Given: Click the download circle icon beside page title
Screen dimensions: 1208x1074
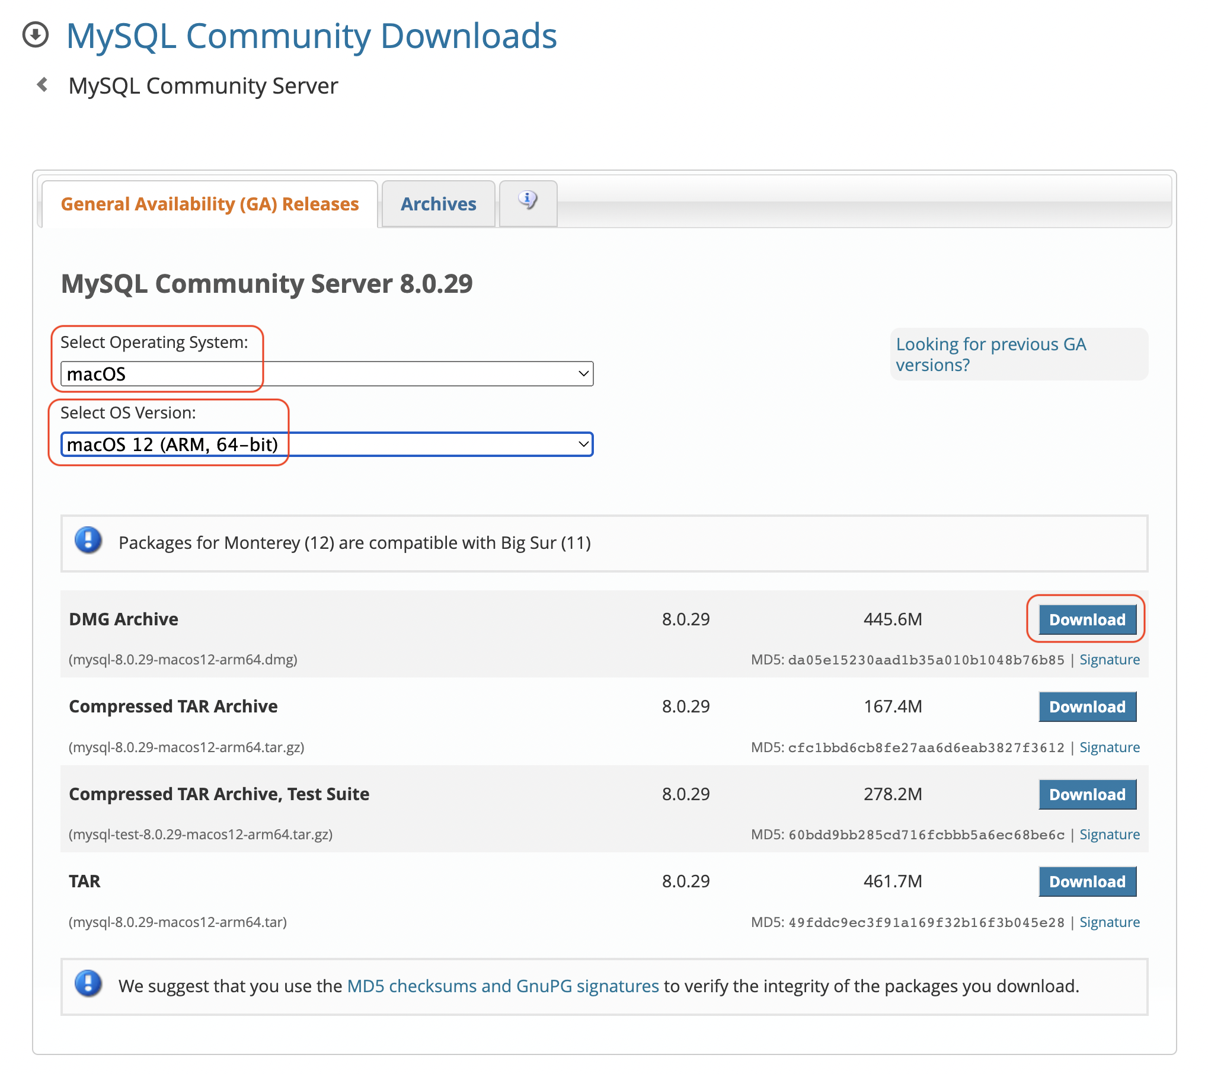Looking at the screenshot, I should point(36,34).
